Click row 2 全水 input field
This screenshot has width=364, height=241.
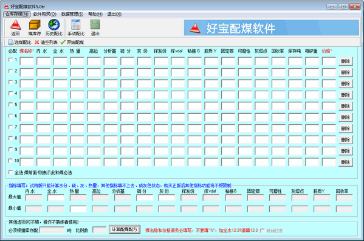pos(60,72)
